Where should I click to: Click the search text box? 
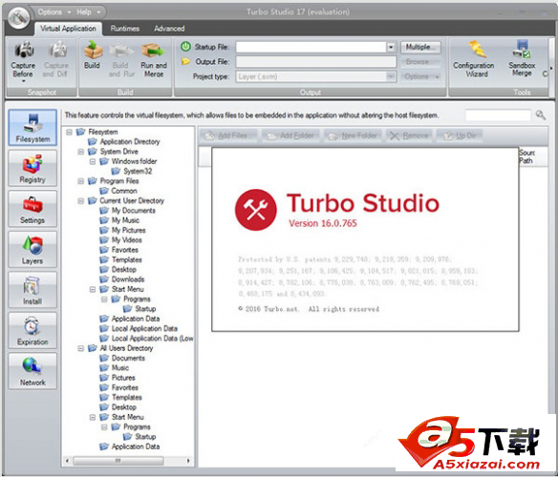498,115
